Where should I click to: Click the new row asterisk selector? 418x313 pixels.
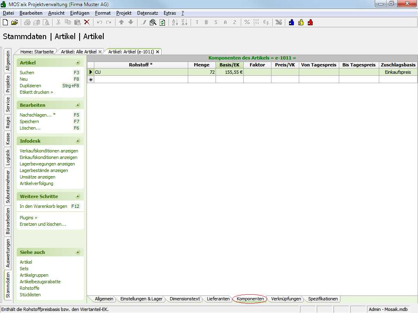pyautogui.click(x=91, y=79)
